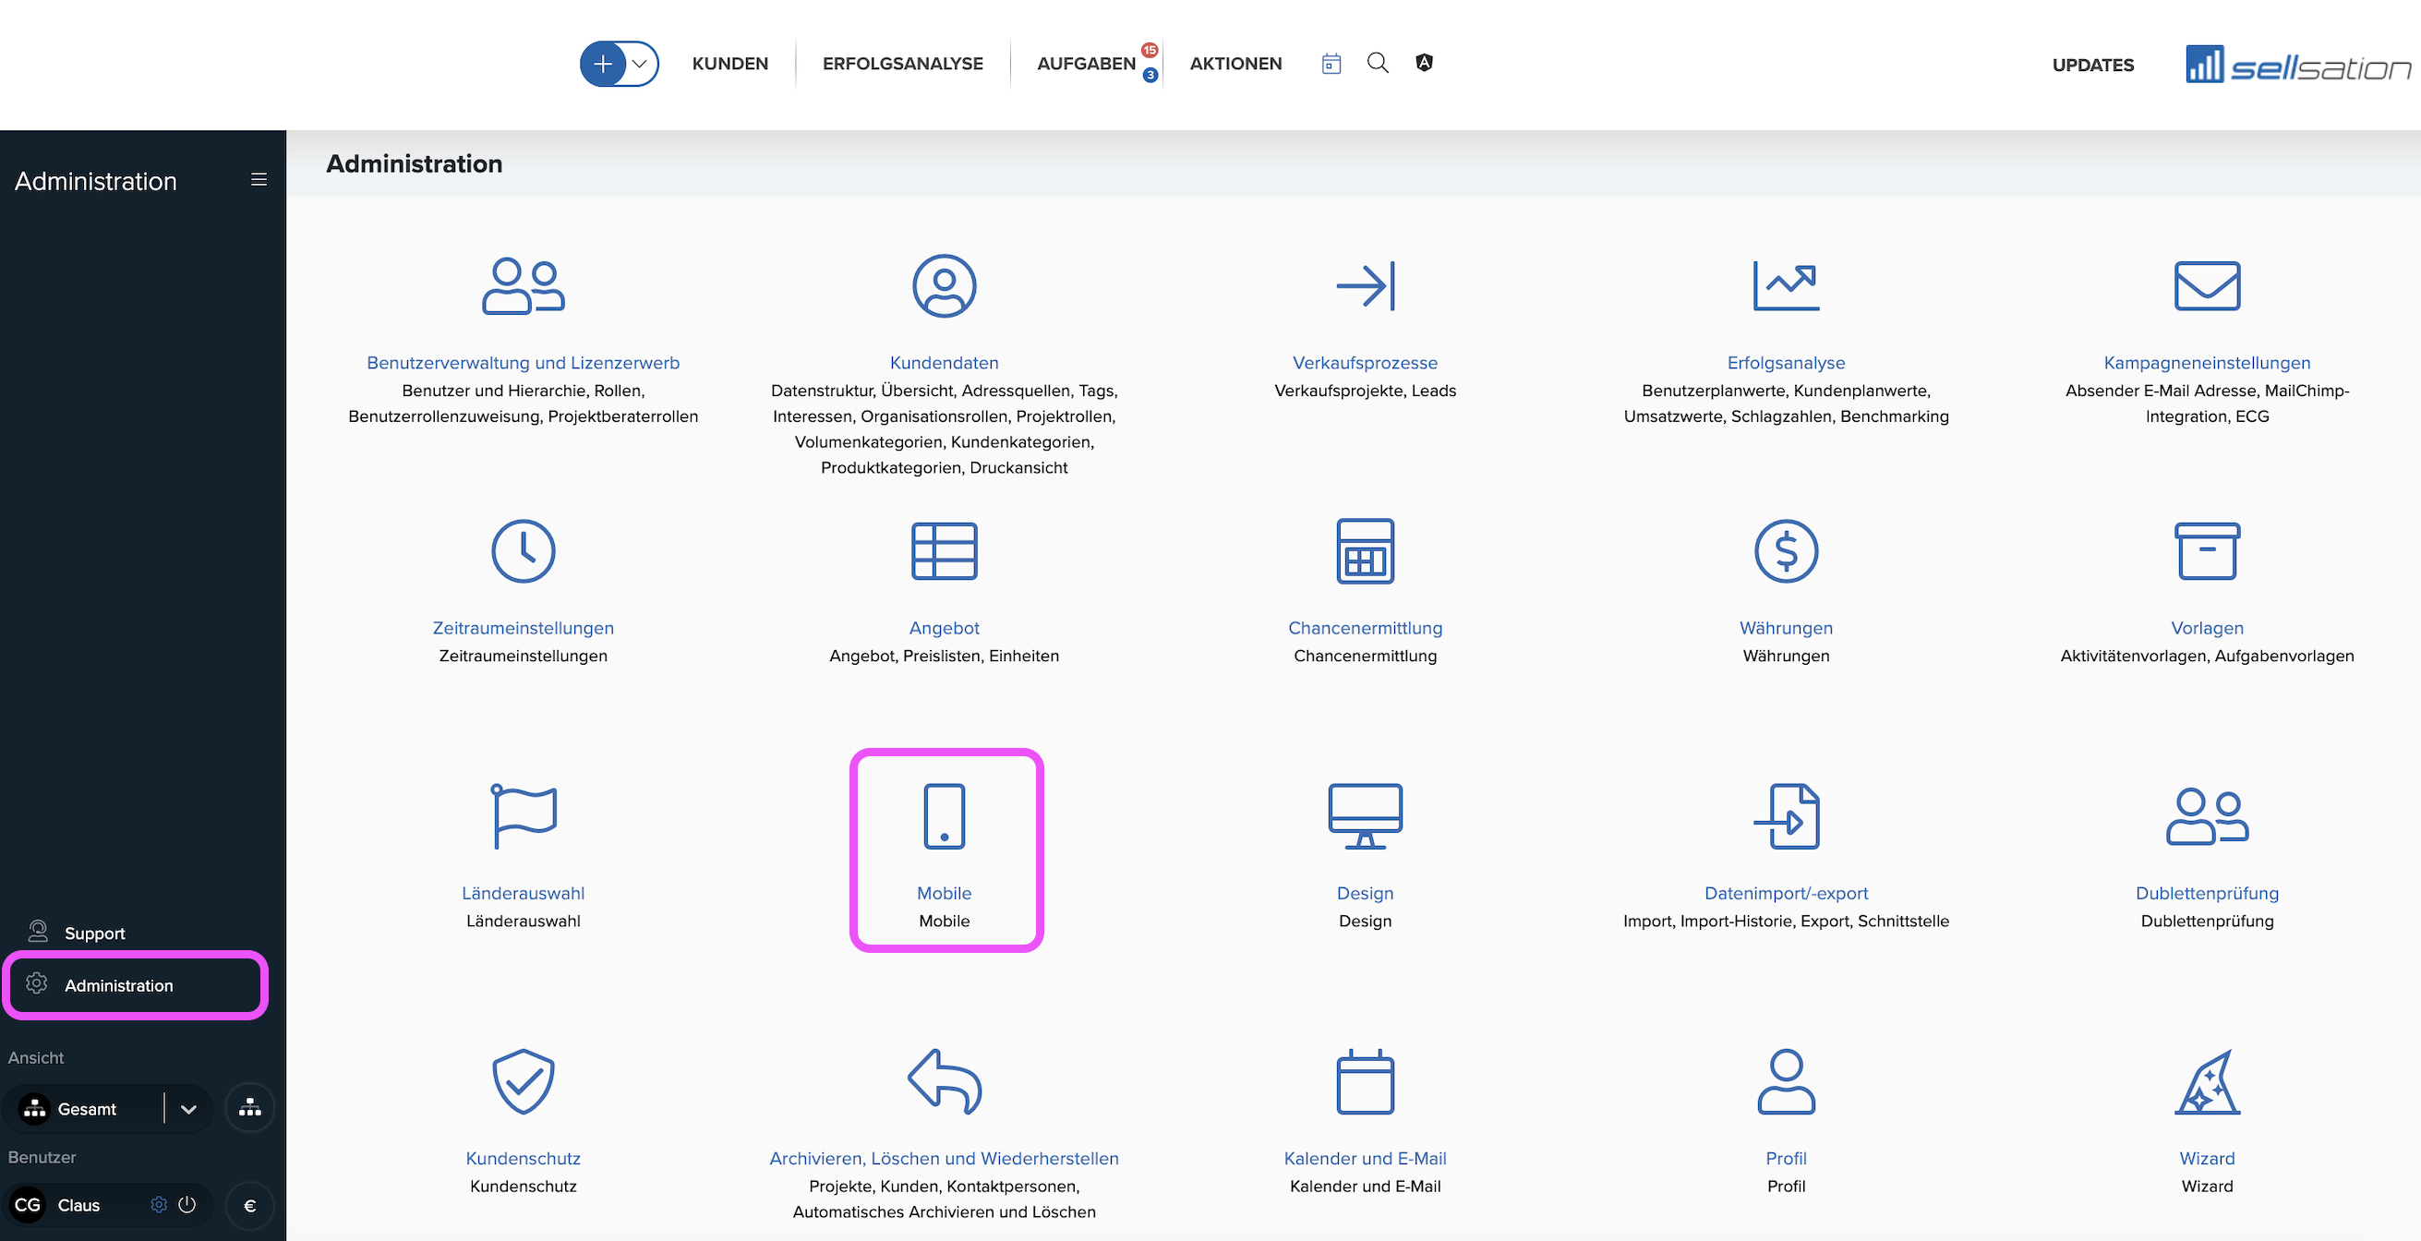Screen dimensions: 2421x1241
Task: Open Mobile phone icon
Action: pos(945,816)
